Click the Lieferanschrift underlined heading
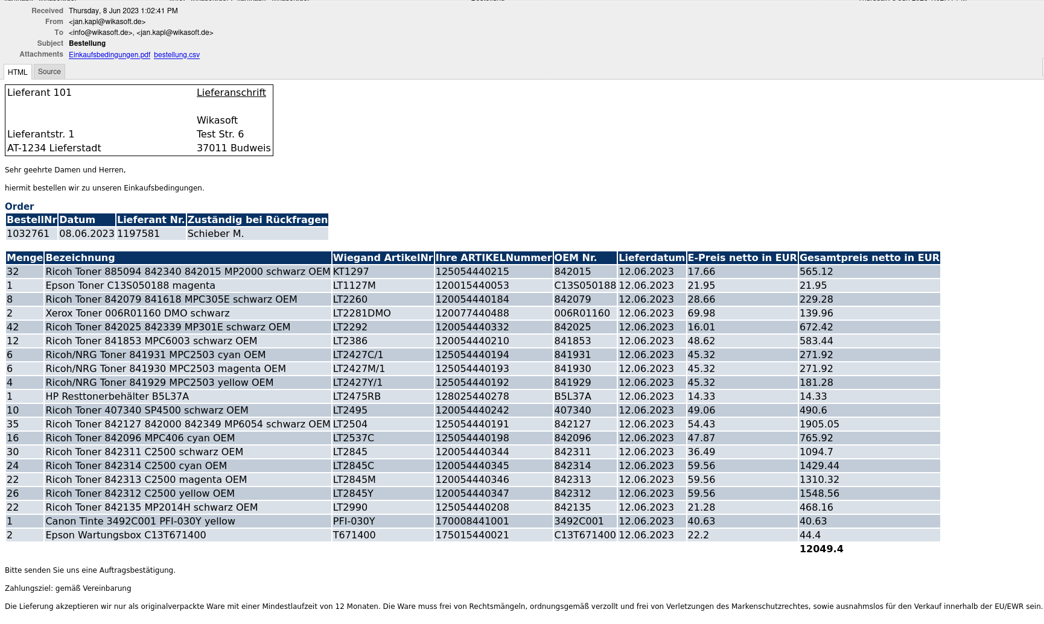The height and width of the screenshot is (624, 1044). coord(231,93)
